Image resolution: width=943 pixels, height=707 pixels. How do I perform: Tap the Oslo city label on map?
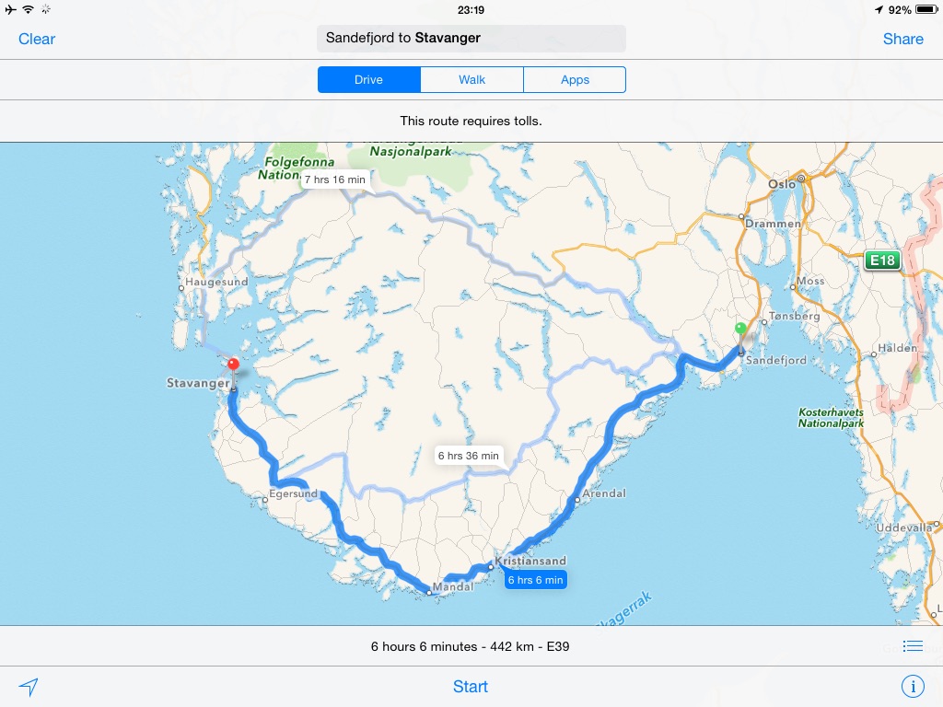tap(781, 184)
